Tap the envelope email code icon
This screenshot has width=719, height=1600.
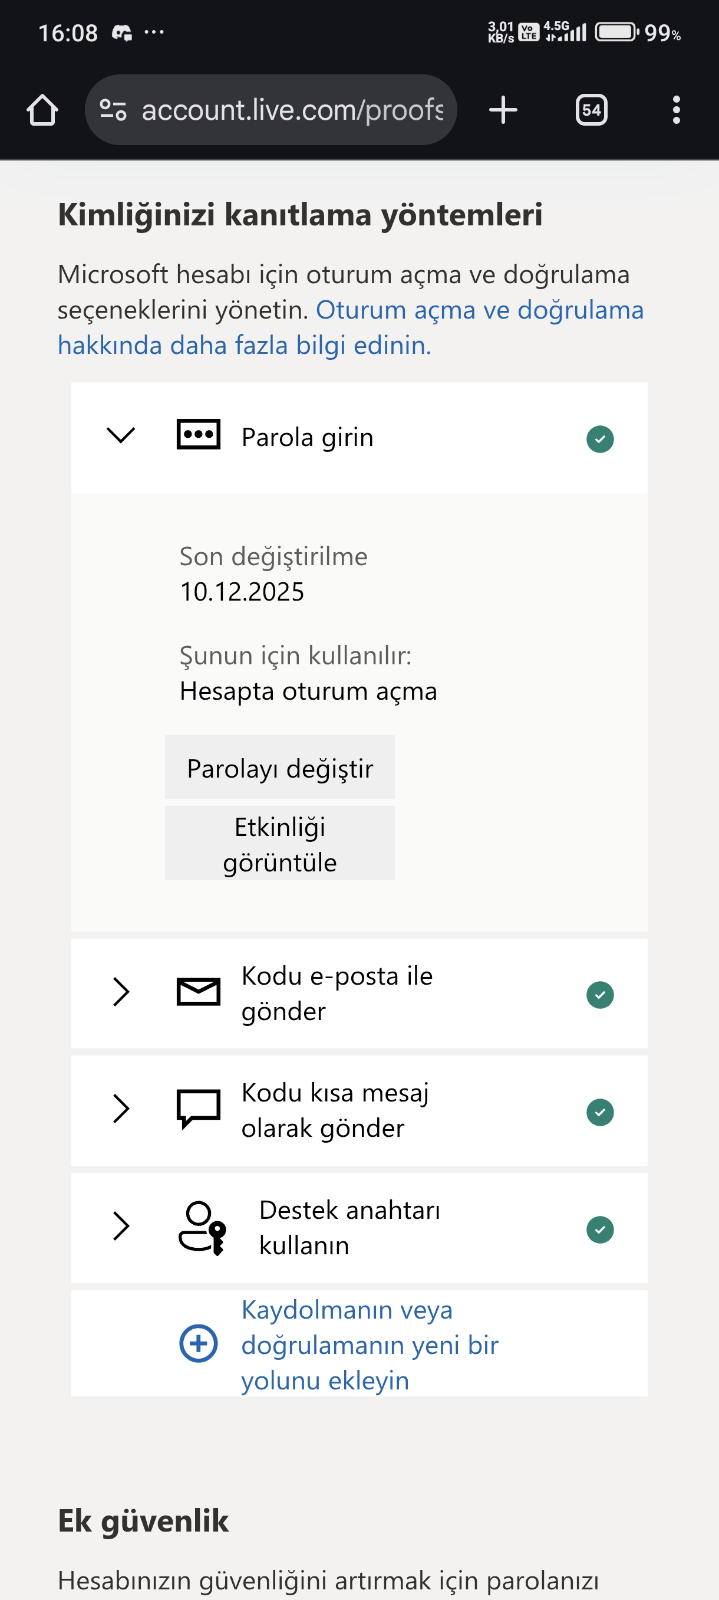pyautogui.click(x=199, y=992)
